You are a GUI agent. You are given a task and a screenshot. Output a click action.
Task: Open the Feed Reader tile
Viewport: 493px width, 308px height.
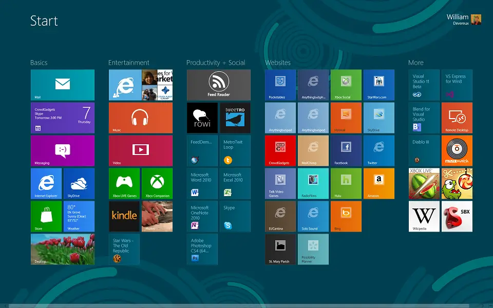219,85
